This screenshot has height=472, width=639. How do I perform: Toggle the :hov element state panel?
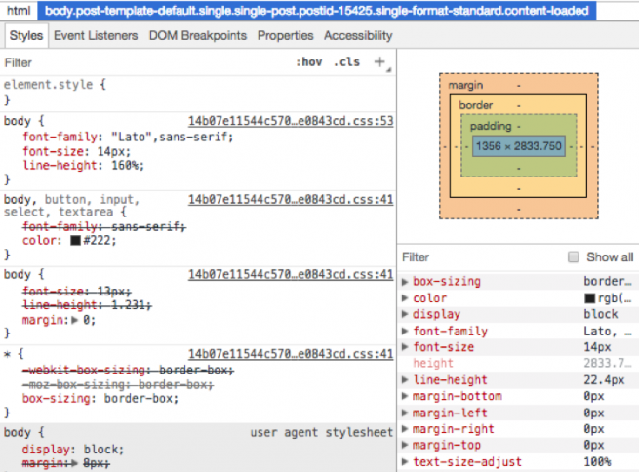point(309,62)
